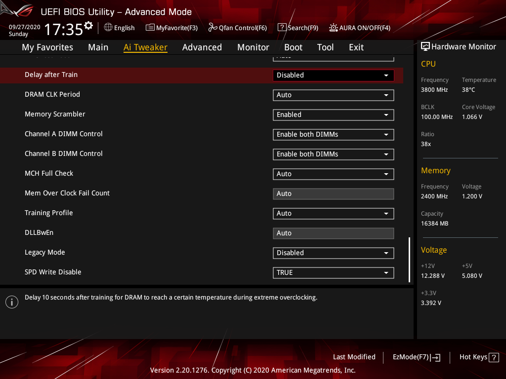
Task: Switch to the Boot tab
Action: pos(293,47)
